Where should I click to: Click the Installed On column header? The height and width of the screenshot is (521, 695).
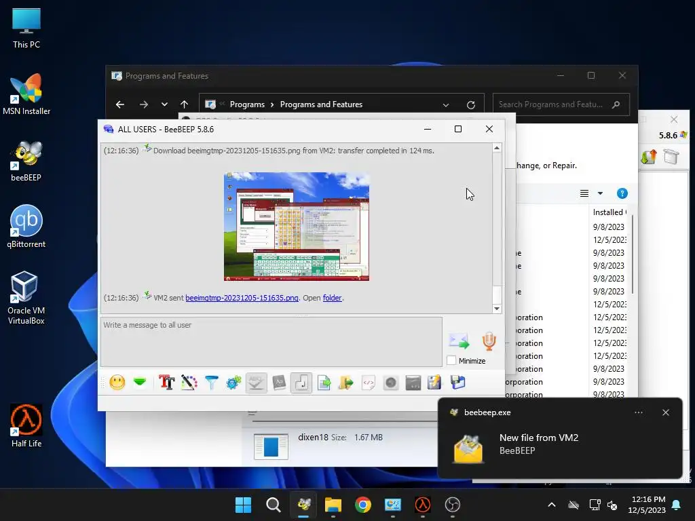click(x=609, y=212)
